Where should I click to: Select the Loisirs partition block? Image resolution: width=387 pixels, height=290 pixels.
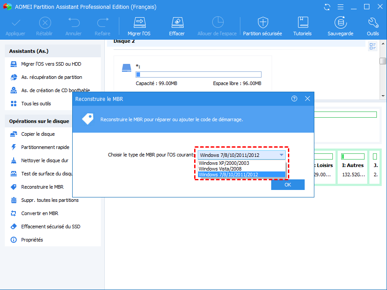point(324,167)
